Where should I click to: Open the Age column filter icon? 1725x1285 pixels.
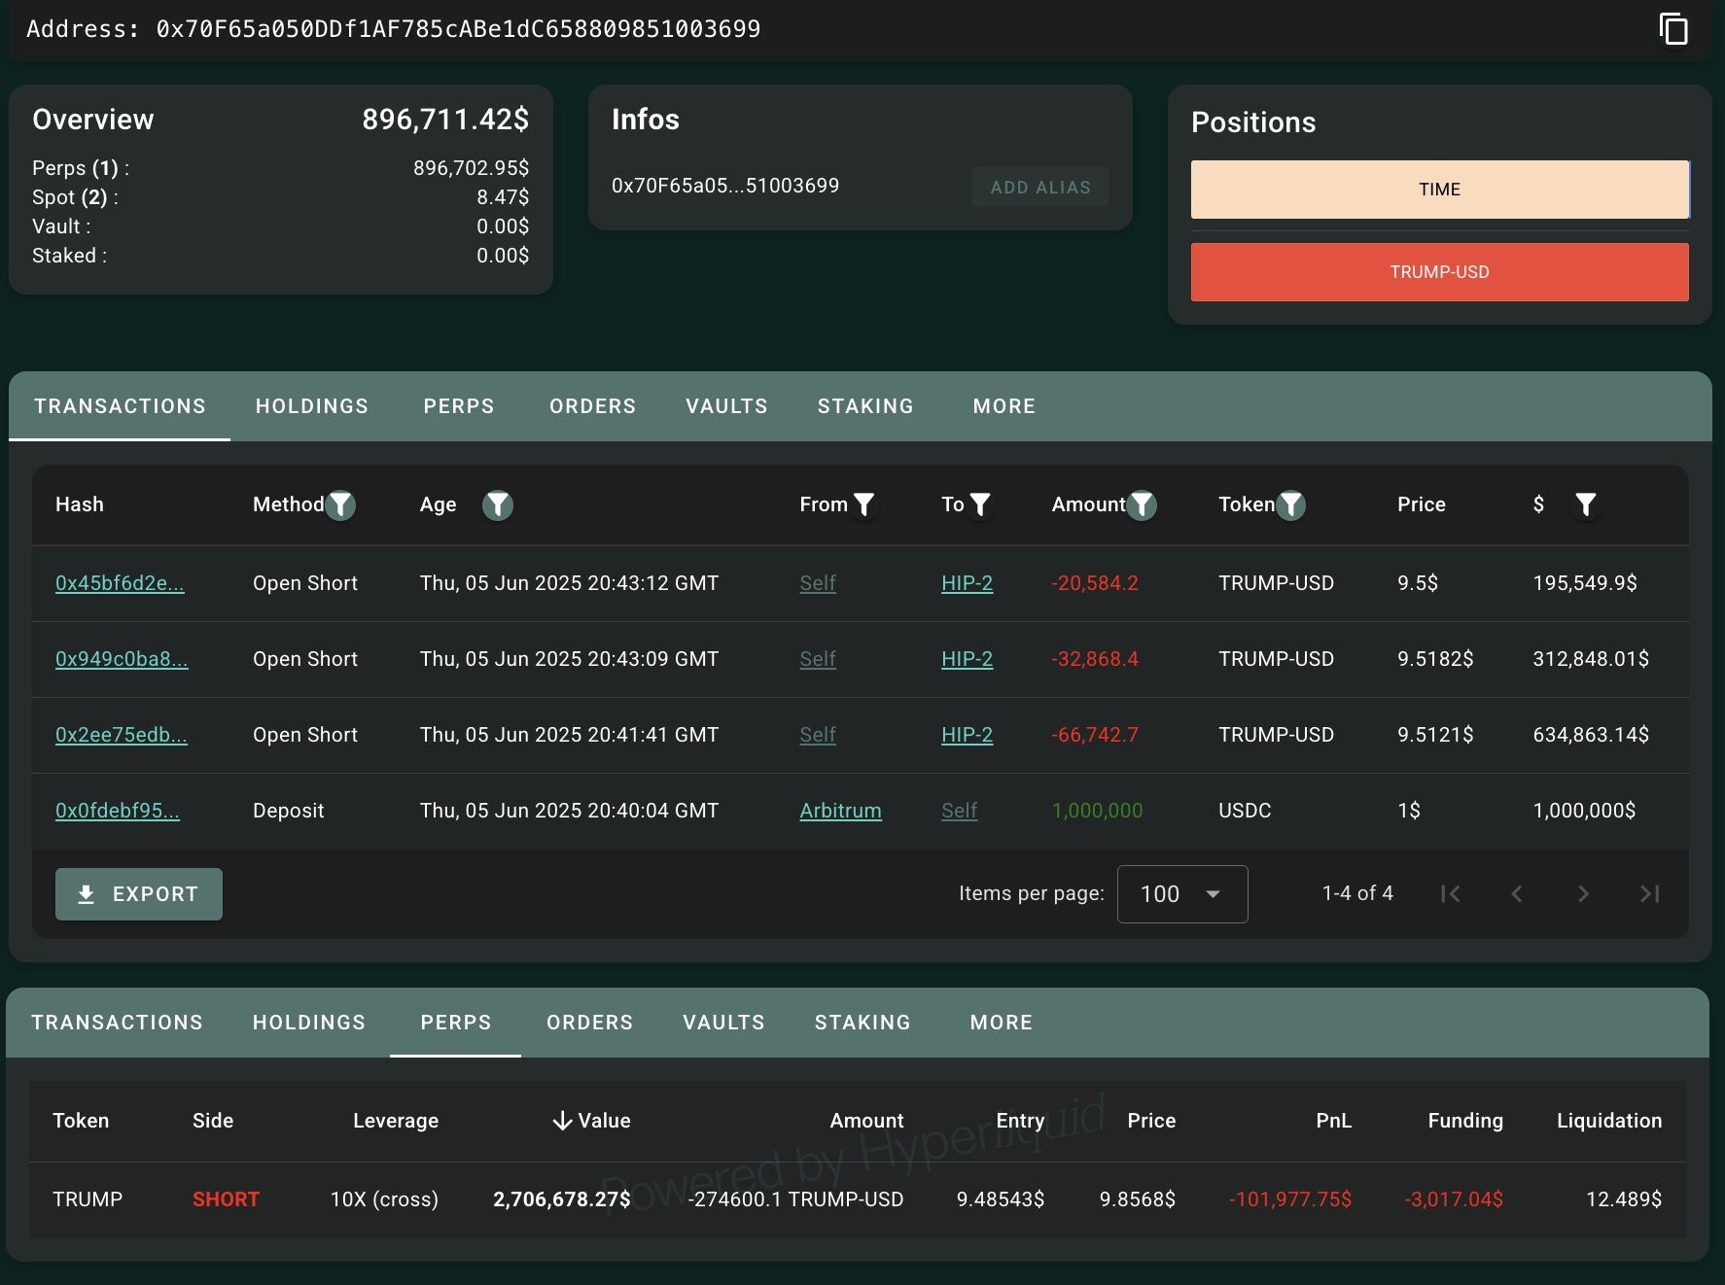498,504
